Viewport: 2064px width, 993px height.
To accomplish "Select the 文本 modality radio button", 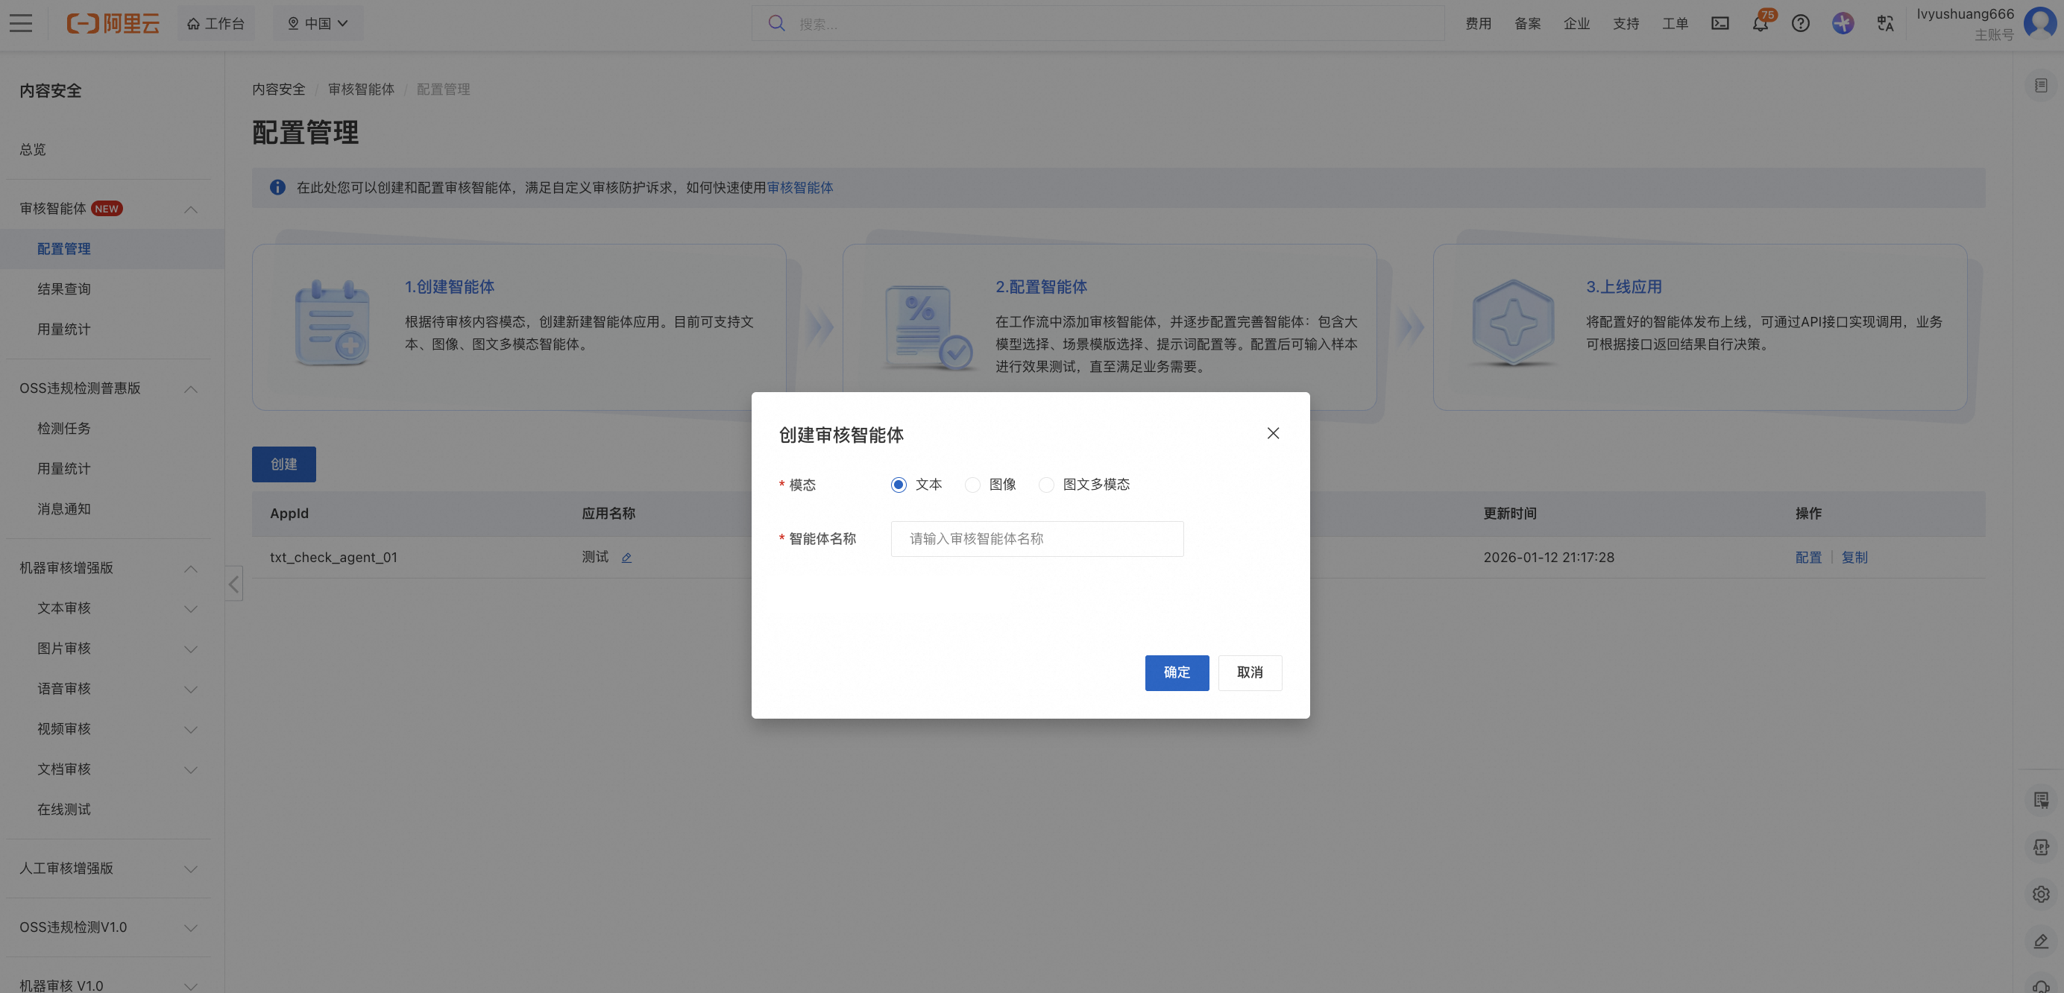I will (x=899, y=485).
